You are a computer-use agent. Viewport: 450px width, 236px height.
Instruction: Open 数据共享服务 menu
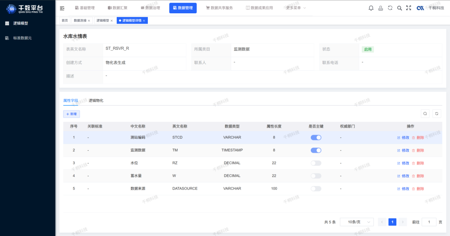(x=219, y=8)
